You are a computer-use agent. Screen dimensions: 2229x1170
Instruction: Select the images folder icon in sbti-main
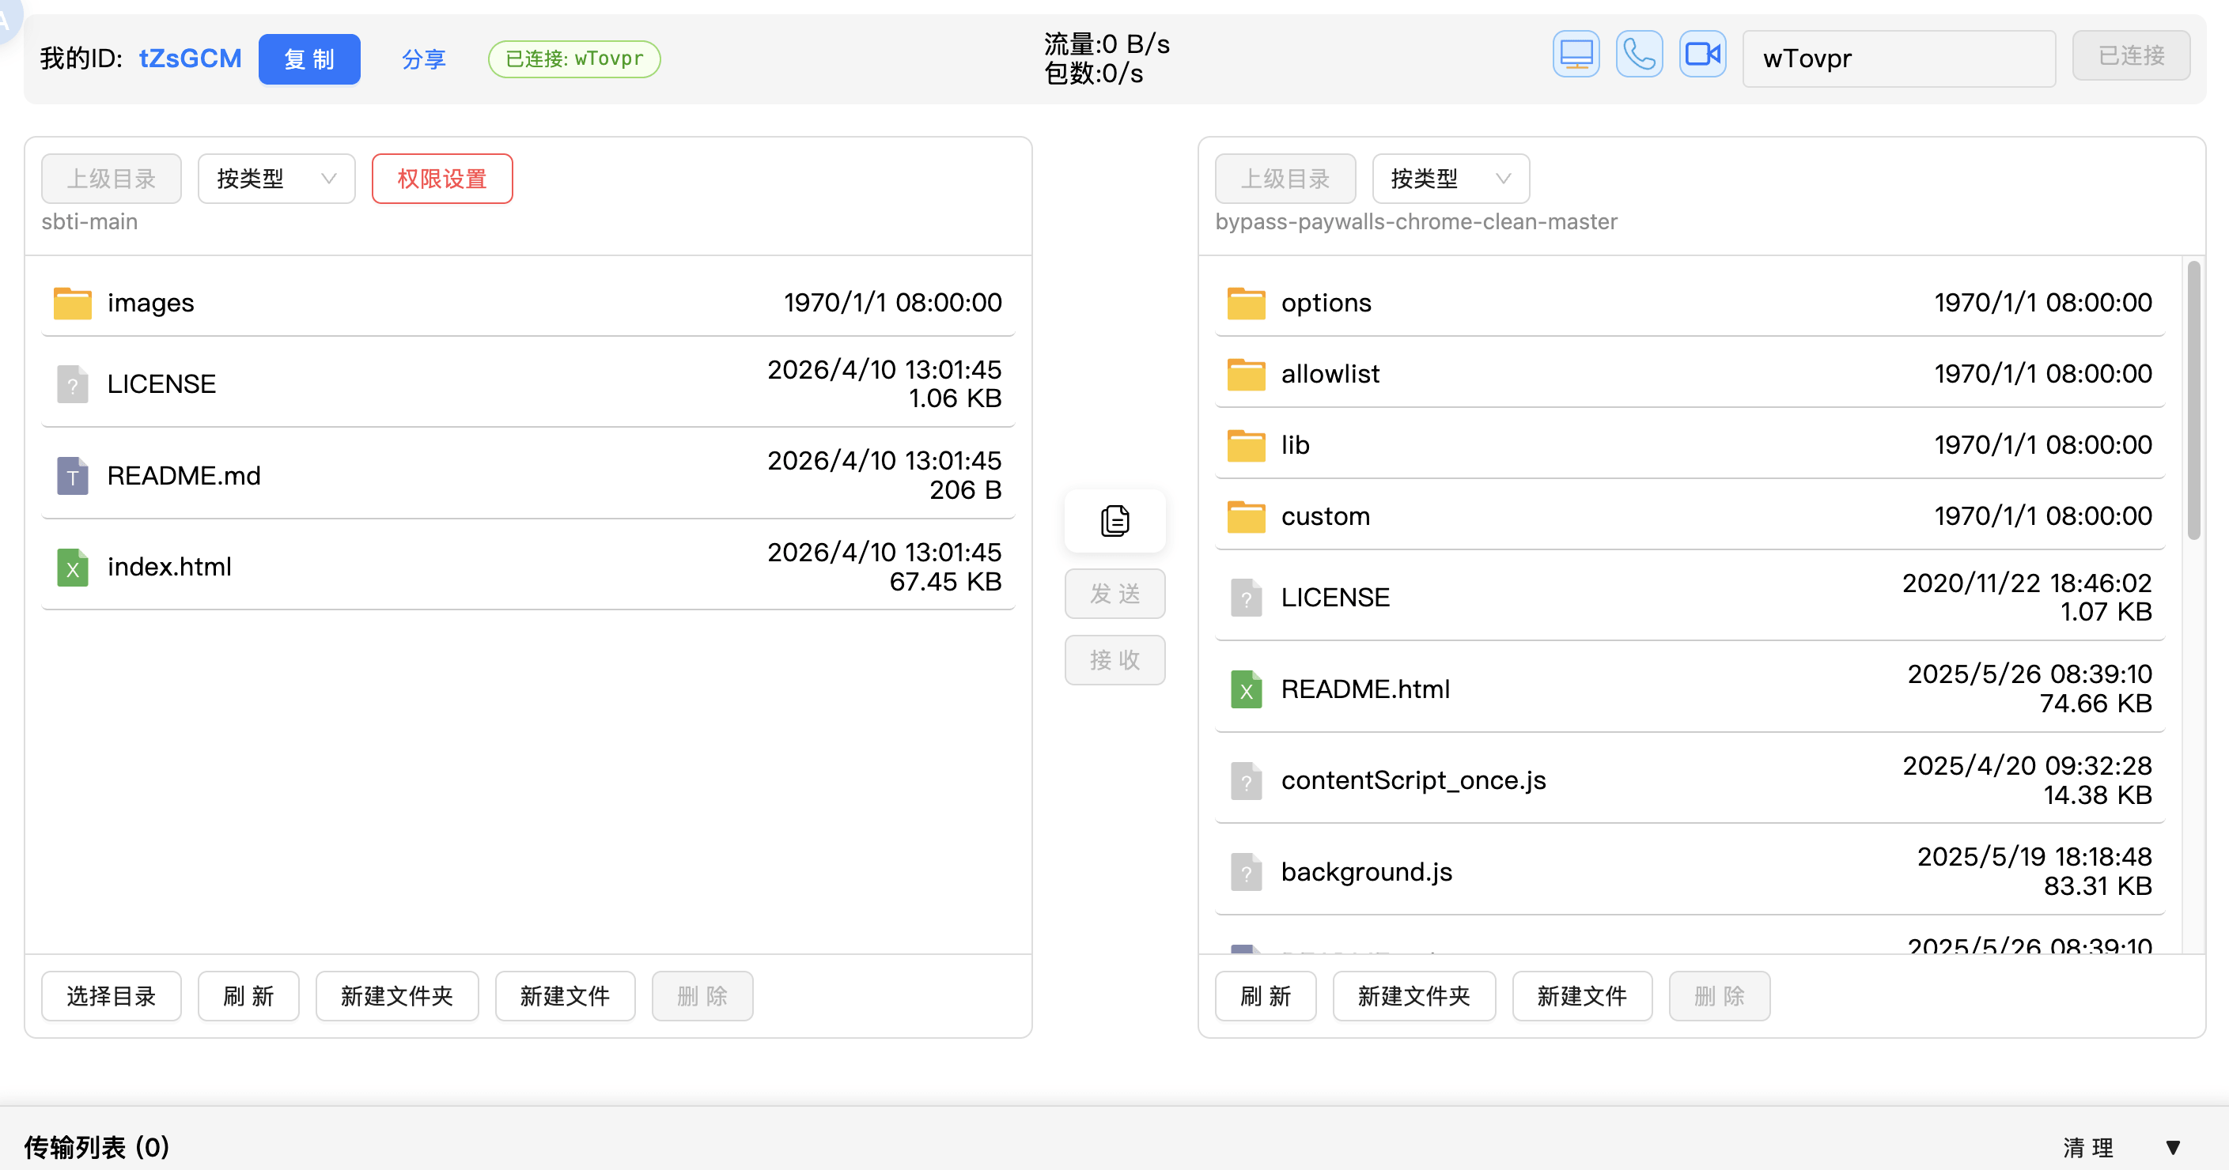pos(73,303)
